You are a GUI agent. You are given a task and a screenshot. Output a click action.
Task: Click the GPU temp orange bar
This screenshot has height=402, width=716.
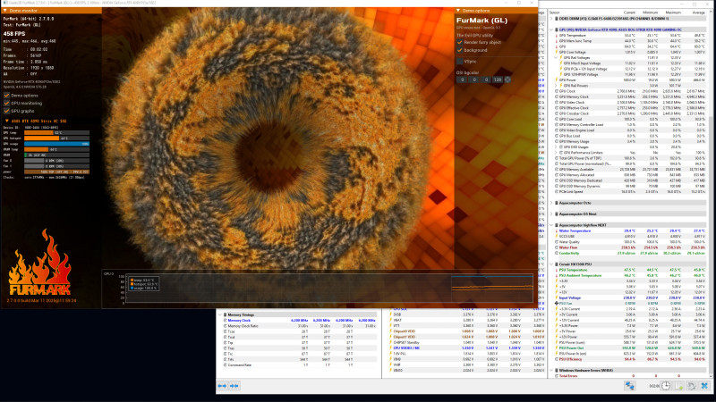[x=56, y=132]
